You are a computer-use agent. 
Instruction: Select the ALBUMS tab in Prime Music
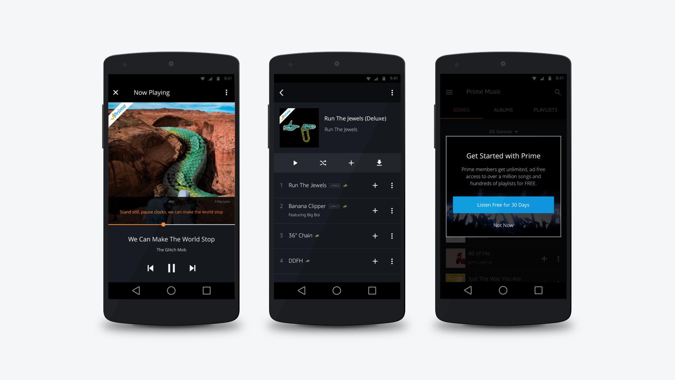pos(503,110)
